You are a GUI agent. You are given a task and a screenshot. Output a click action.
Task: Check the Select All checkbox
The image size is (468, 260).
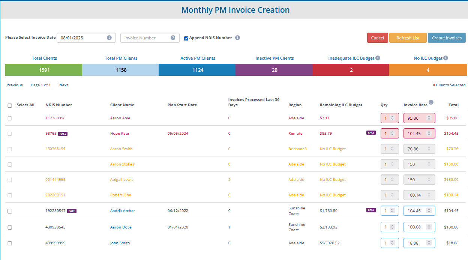tap(10, 105)
